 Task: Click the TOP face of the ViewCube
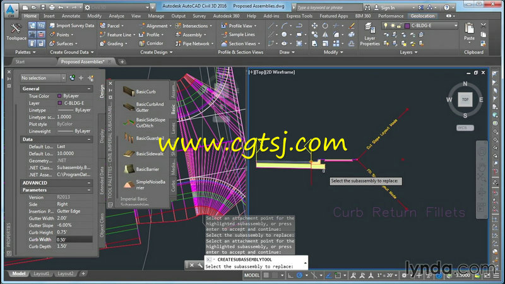click(x=465, y=100)
